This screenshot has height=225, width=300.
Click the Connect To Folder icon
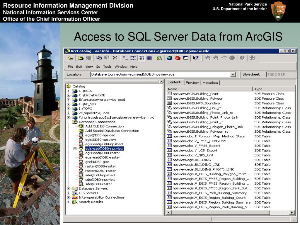[81, 58]
